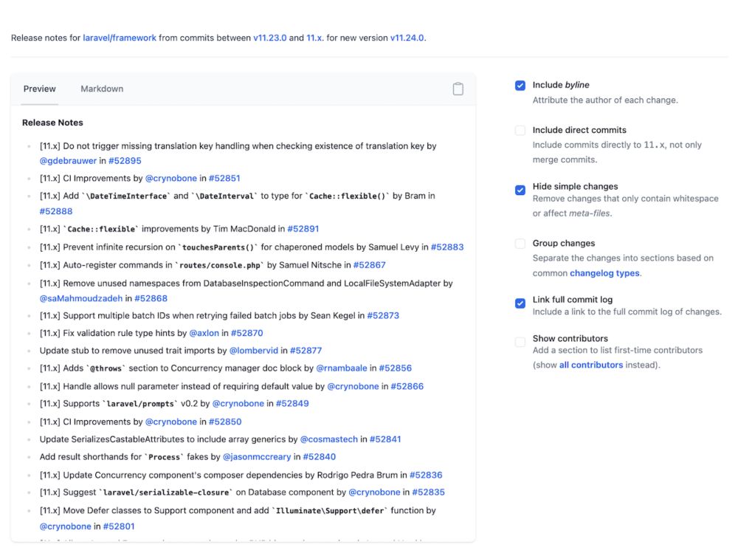Click the 'Include byline' option label
The width and height of the screenshot is (738, 553).
[561, 85]
